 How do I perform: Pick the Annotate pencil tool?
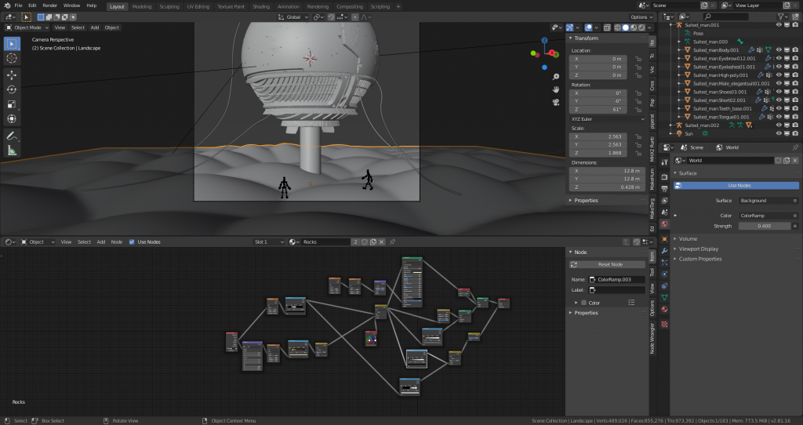click(12, 136)
